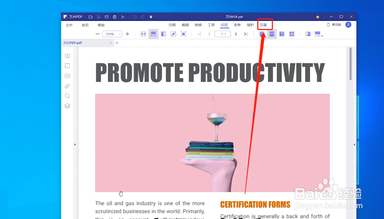Click the zoom in plus button
384x219 pixels.
tap(127, 34)
